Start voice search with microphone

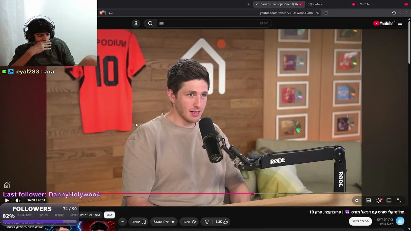click(136, 23)
